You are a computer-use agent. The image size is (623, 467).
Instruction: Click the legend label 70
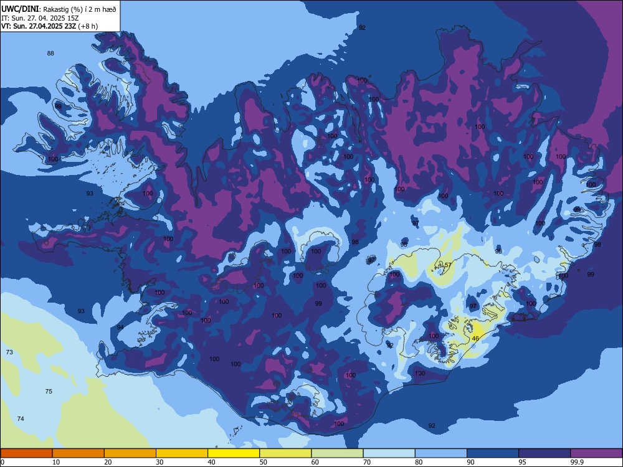point(367,462)
